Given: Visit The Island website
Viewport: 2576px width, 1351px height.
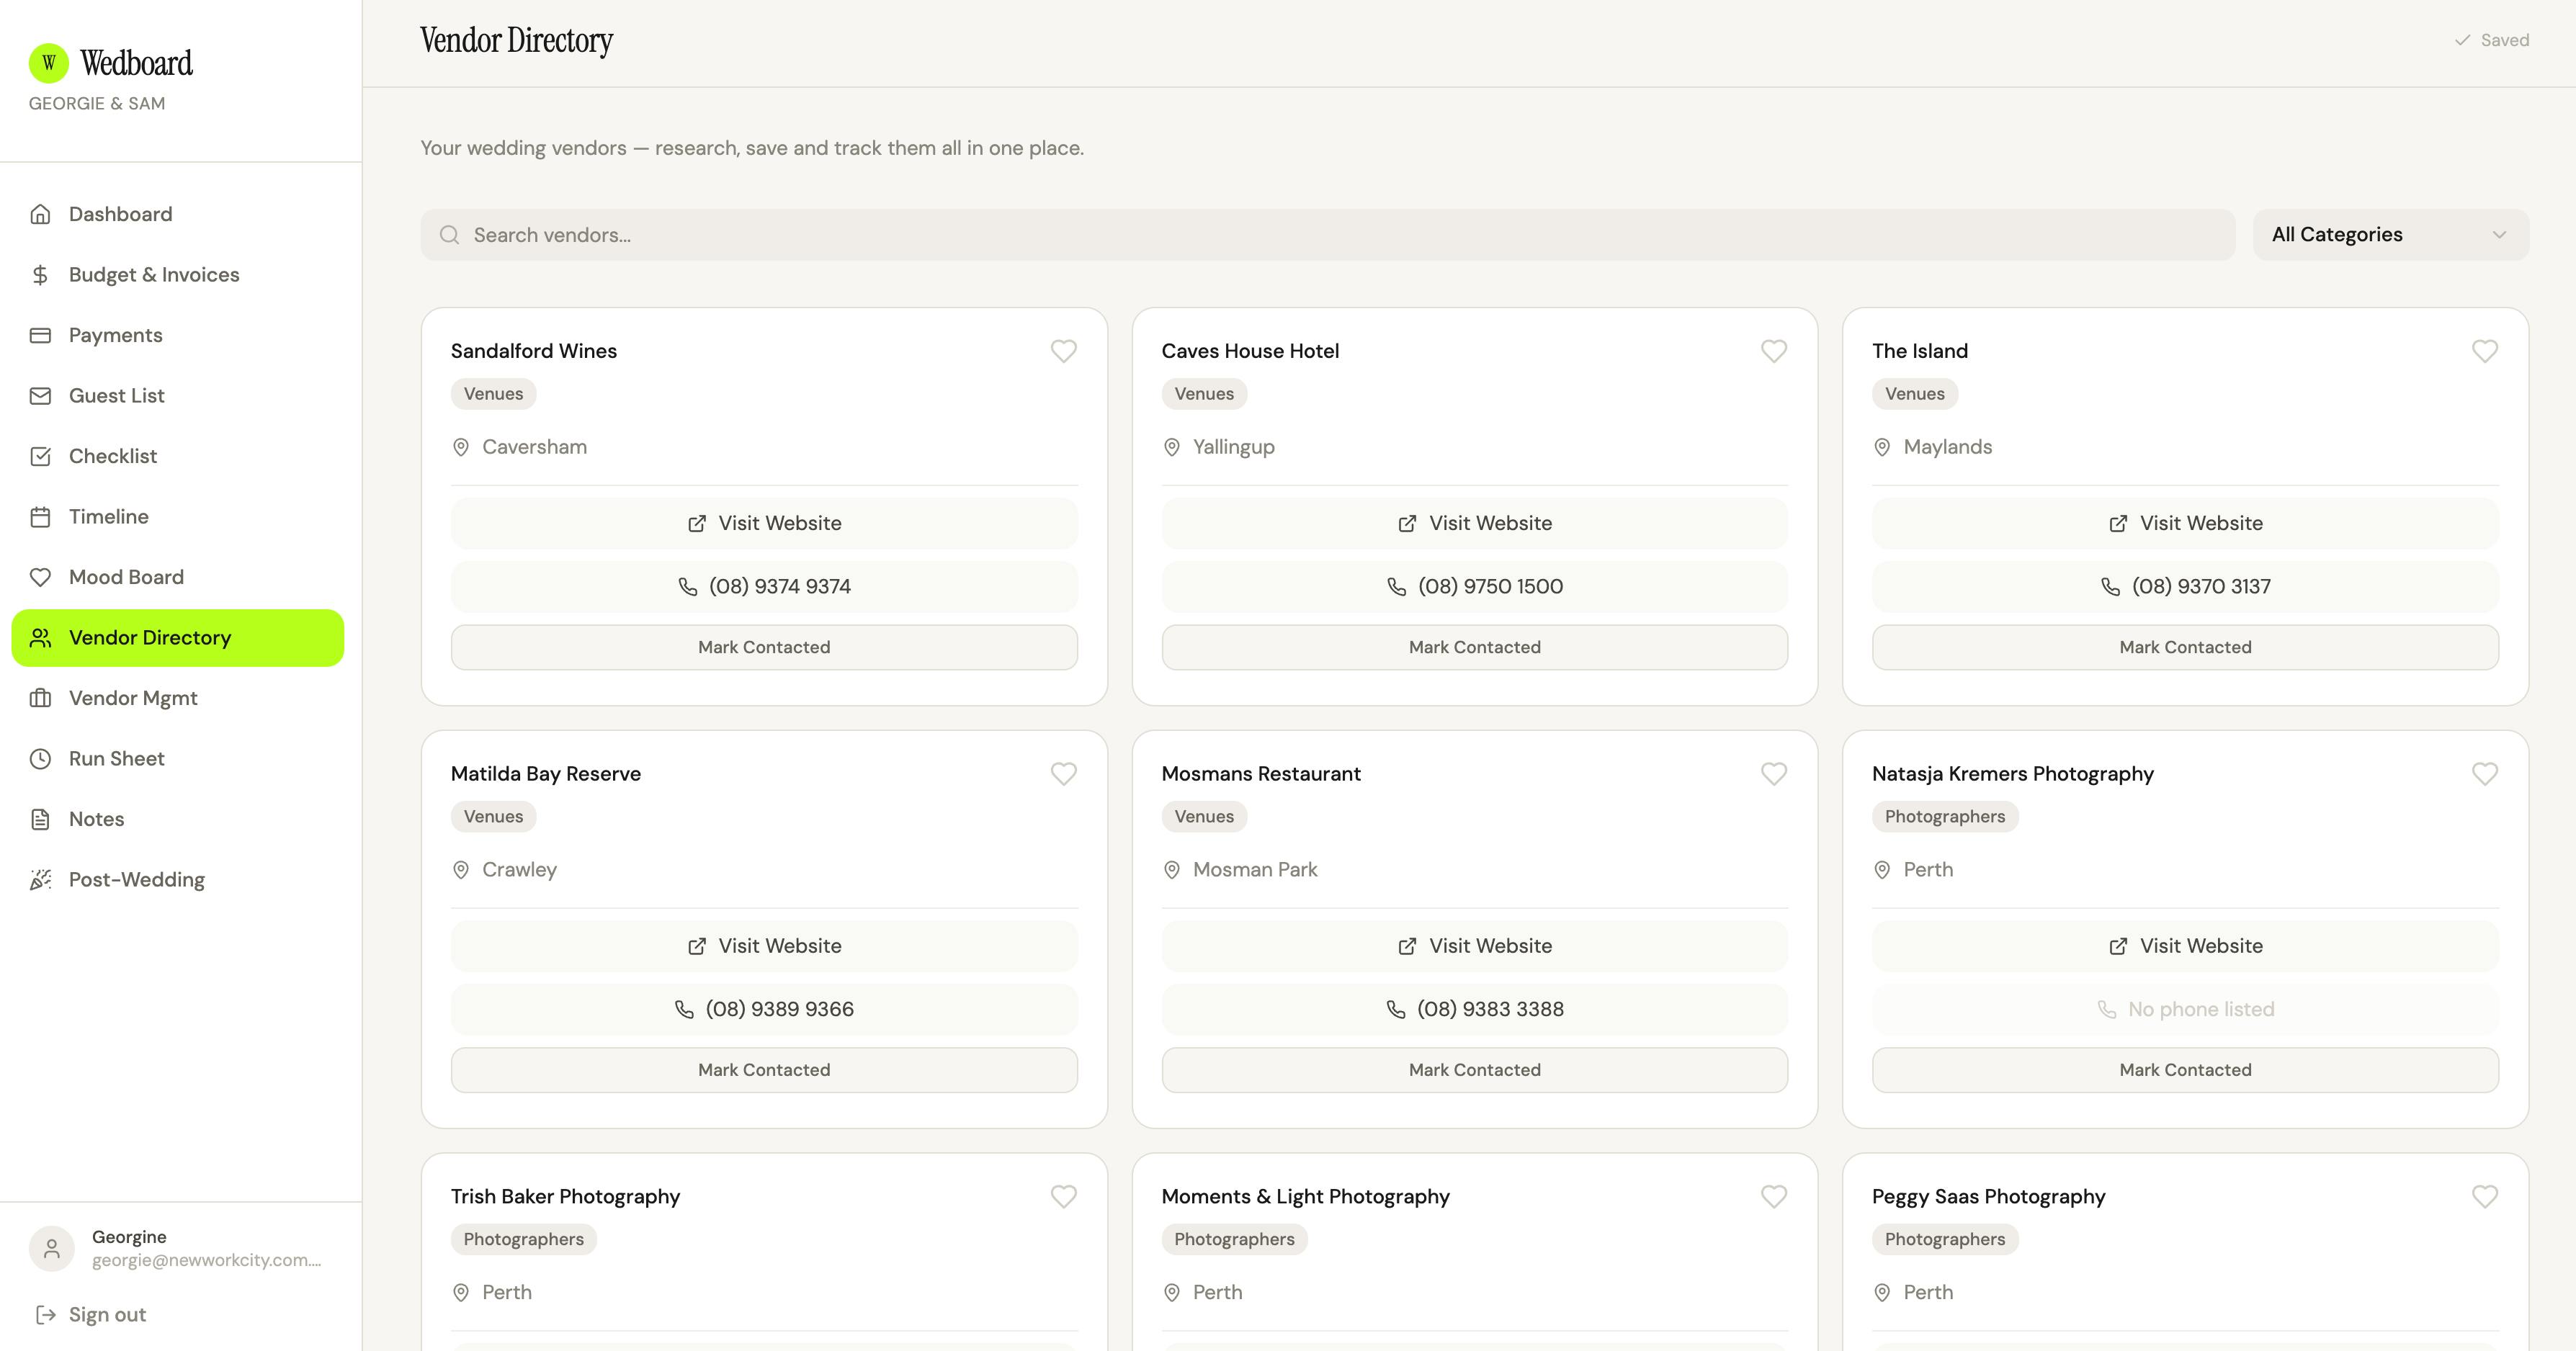Looking at the screenshot, I should [x=2185, y=523].
